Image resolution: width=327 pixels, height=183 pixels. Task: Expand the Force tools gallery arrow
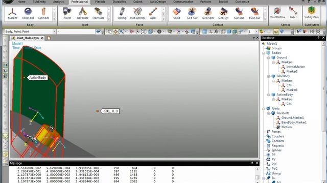pos(163,19)
